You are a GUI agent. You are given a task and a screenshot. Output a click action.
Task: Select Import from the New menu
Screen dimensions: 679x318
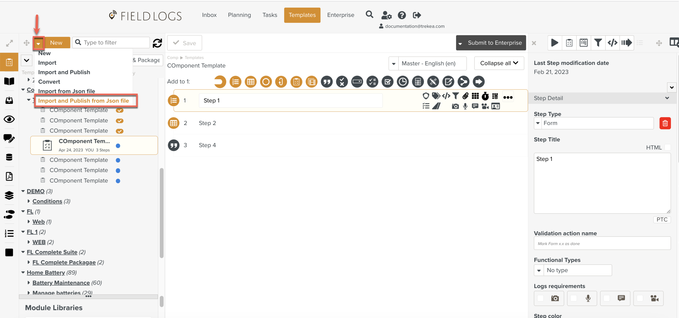click(47, 63)
